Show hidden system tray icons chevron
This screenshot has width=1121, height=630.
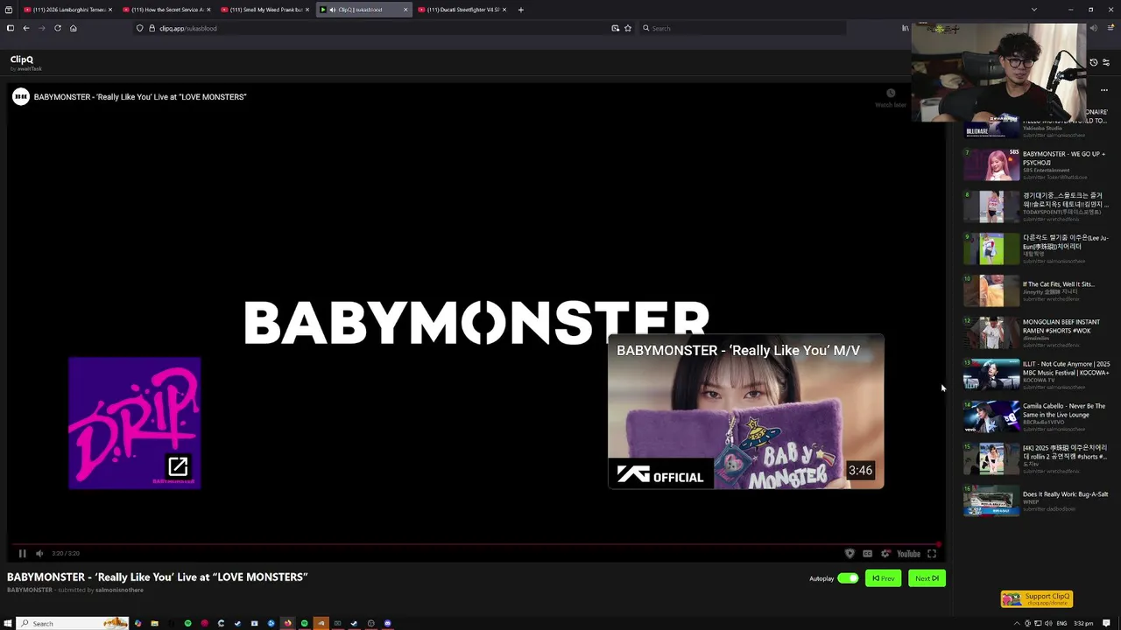pos(1017,623)
